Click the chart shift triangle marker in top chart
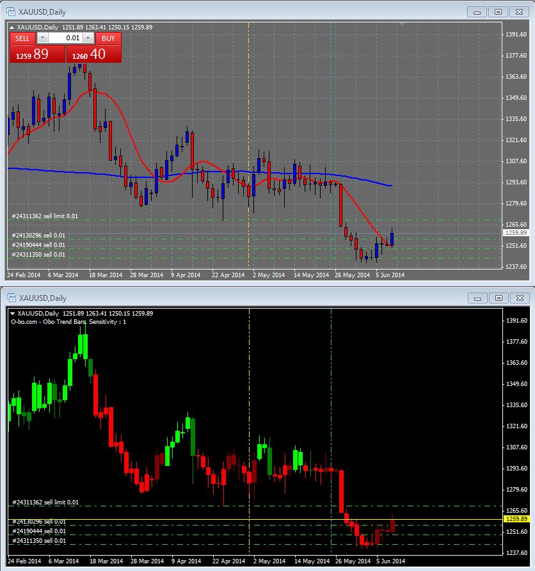 401,24
